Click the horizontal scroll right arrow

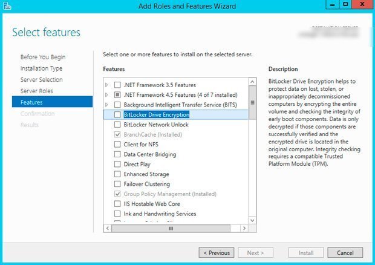[x=244, y=228]
